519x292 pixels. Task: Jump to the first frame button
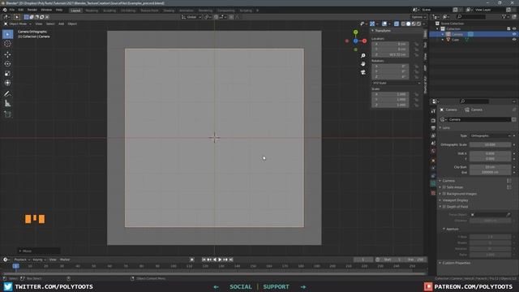point(204,260)
